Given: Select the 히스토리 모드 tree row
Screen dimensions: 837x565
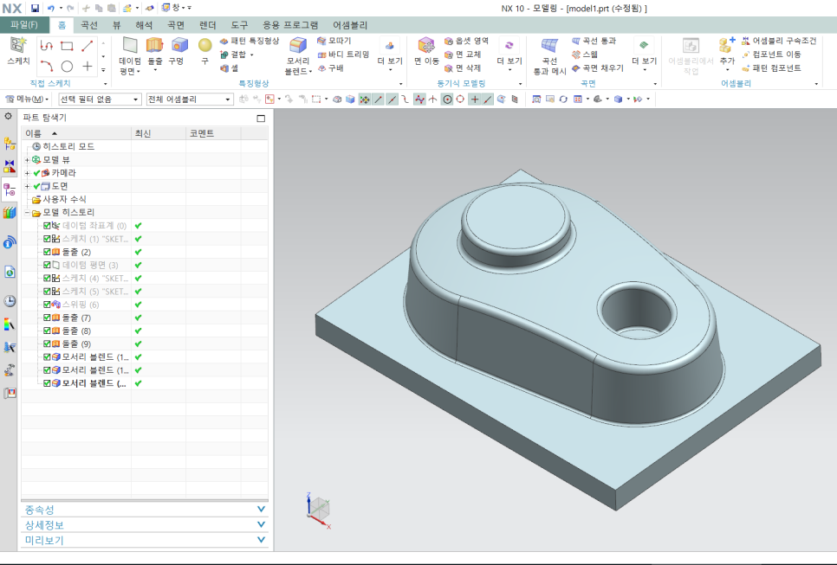Looking at the screenshot, I should [63, 146].
